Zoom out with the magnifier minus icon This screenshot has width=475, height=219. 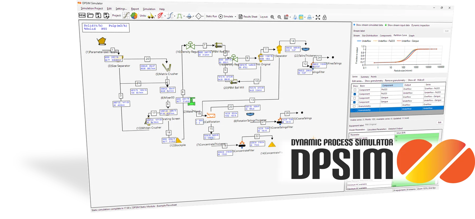(x=279, y=17)
